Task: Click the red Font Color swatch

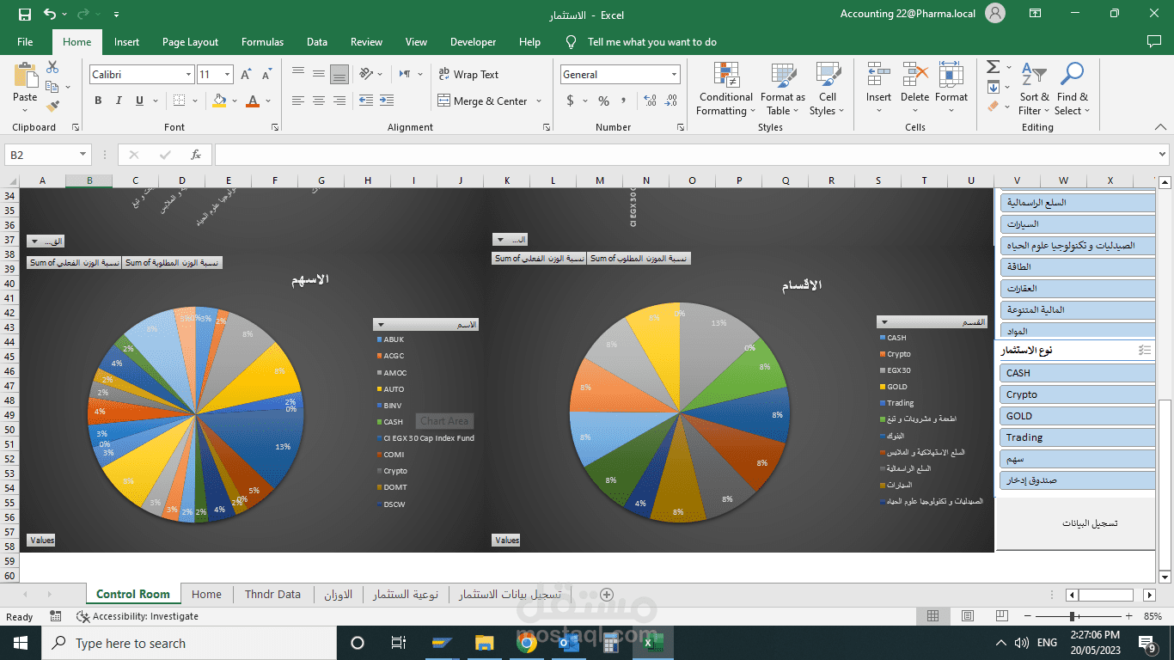Action: [x=253, y=101]
